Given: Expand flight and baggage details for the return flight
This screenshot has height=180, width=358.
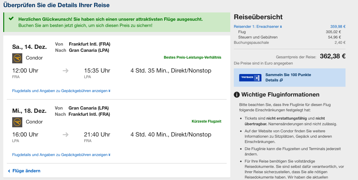Looking at the screenshot, I should pyautogui.click(x=61, y=155).
